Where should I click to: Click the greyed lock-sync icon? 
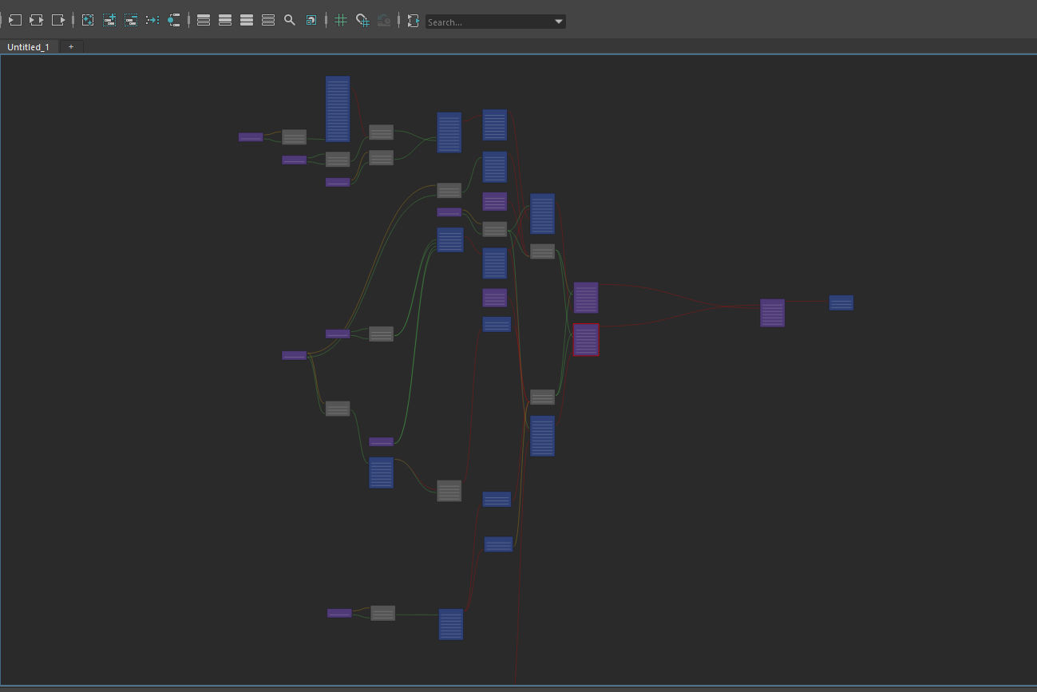tap(384, 20)
